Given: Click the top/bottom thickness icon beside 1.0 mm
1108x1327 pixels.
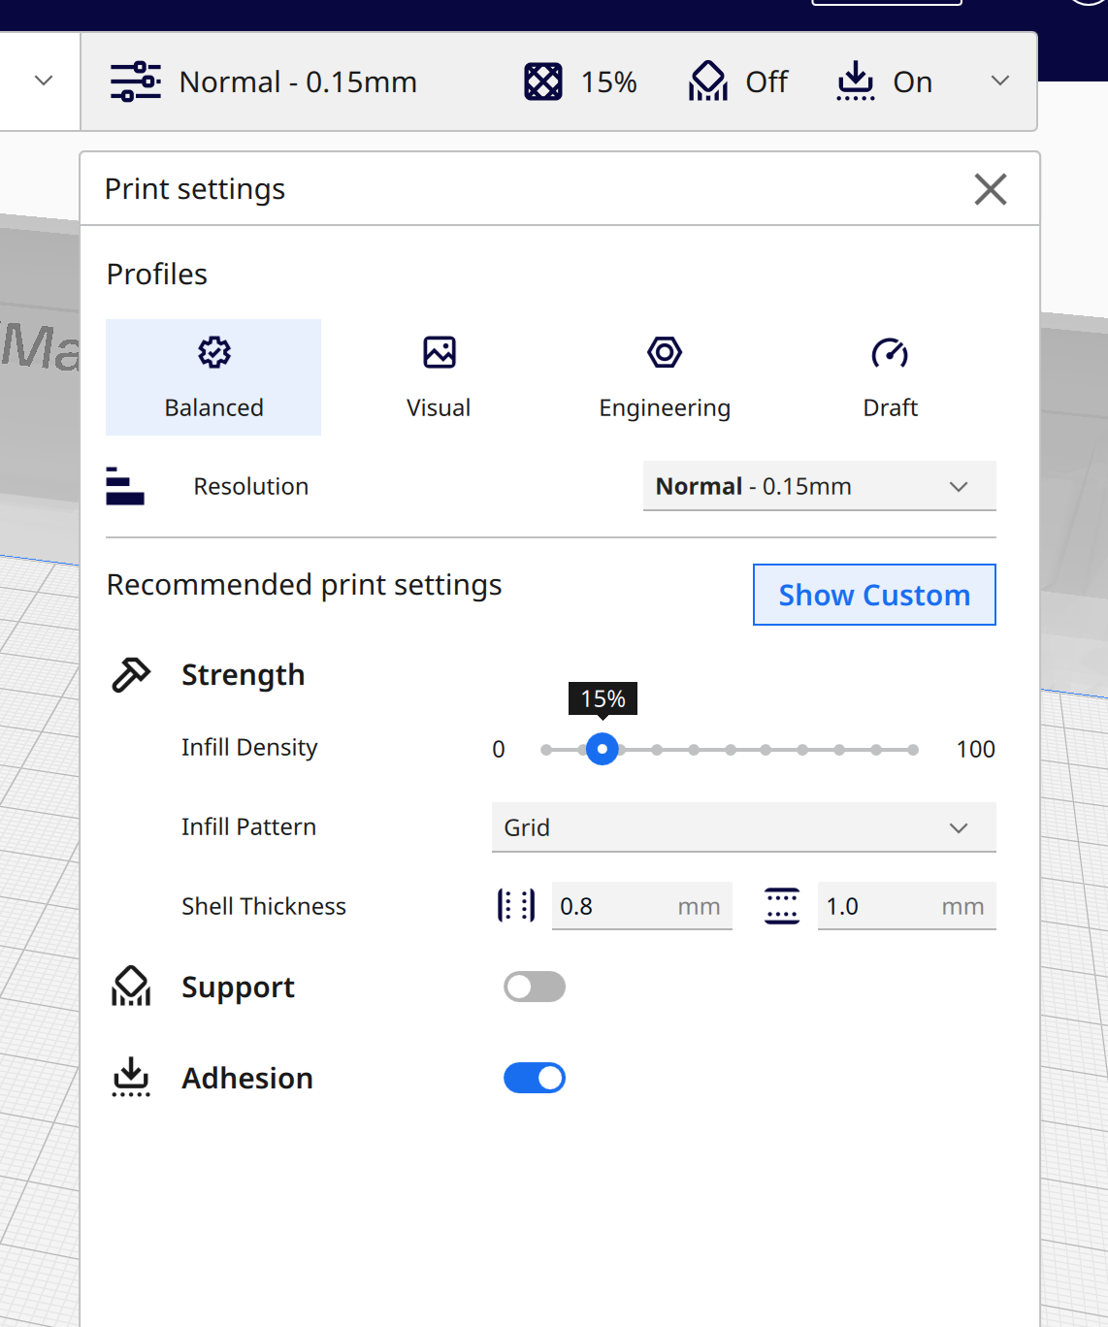Looking at the screenshot, I should click(x=782, y=906).
